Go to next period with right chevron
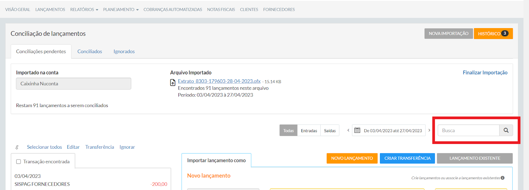529x190 pixels. (x=429, y=130)
